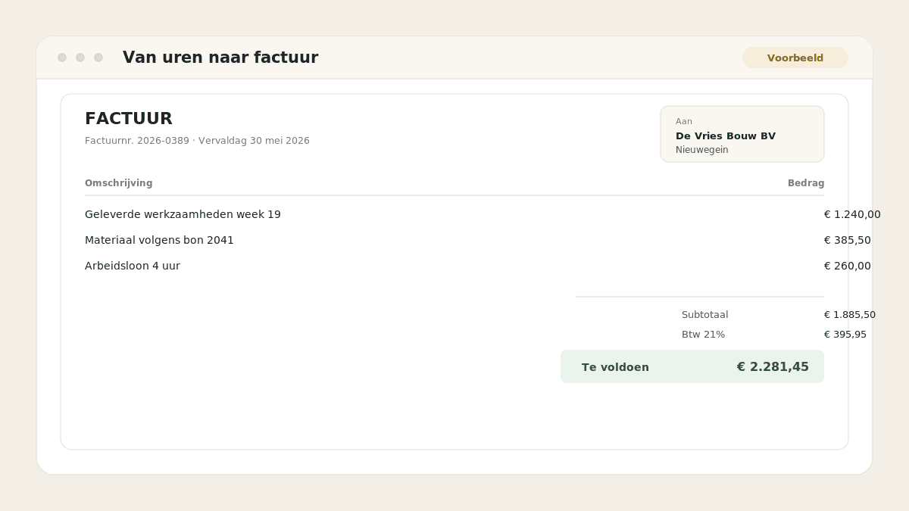Viewport: 909px width, 511px height.
Task: Click the second window control dot
Action: tap(80, 58)
